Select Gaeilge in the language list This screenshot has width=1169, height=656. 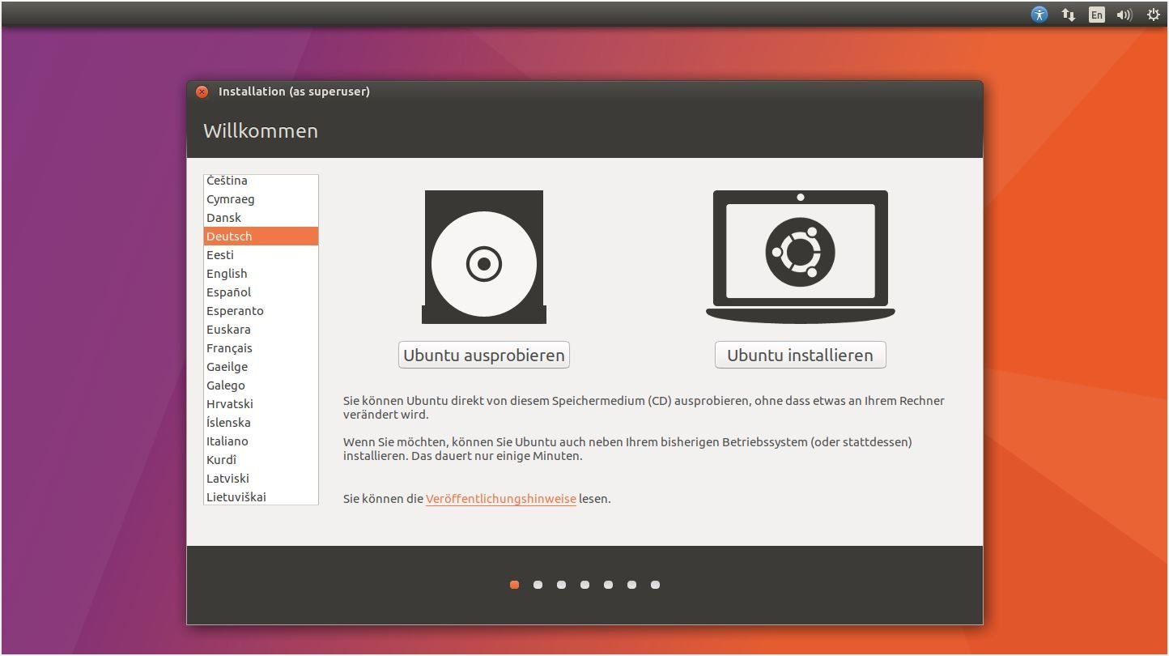(x=261, y=367)
